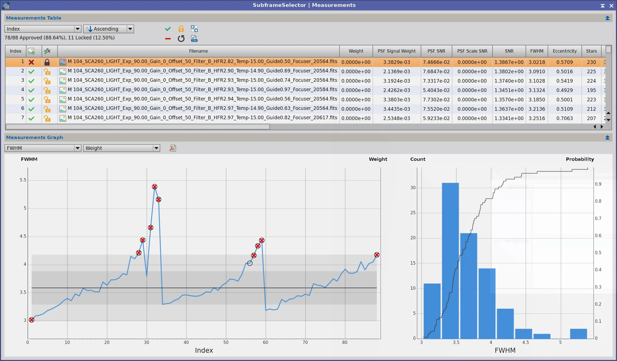Viewport: 617px width, 361px height.
Task: Click the green toggle-approved checkmark icon
Action: point(168,29)
